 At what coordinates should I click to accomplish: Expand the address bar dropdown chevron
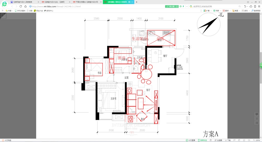[186, 6]
